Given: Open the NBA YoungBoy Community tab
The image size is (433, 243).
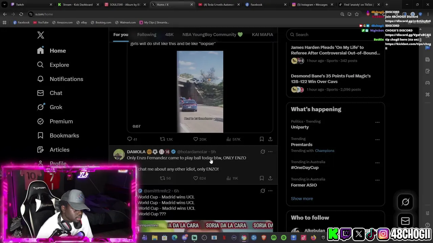Looking at the screenshot, I should [212, 34].
